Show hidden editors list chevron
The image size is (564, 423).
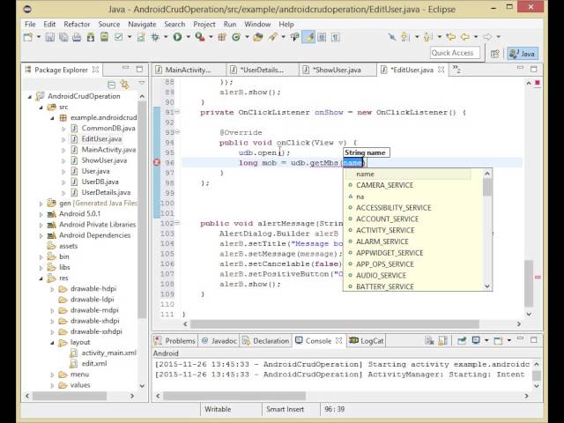pyautogui.click(x=456, y=69)
